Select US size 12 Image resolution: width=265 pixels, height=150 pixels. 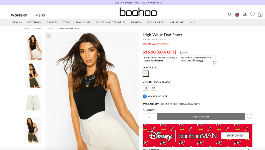[x=153, y=88]
